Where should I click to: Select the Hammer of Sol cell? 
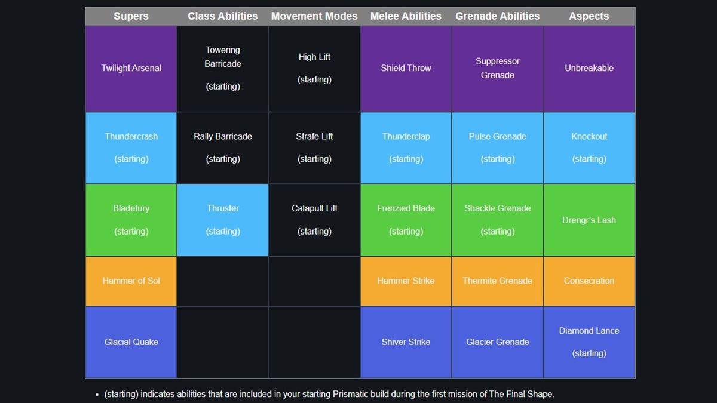click(x=131, y=281)
